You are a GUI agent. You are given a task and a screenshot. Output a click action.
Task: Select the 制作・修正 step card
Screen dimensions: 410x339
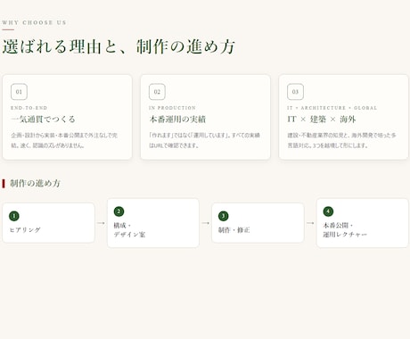[258, 223]
